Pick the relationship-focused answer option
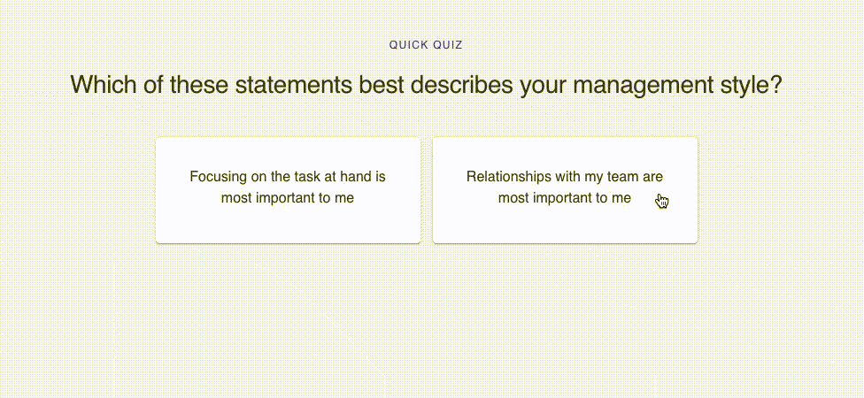 click(565, 190)
